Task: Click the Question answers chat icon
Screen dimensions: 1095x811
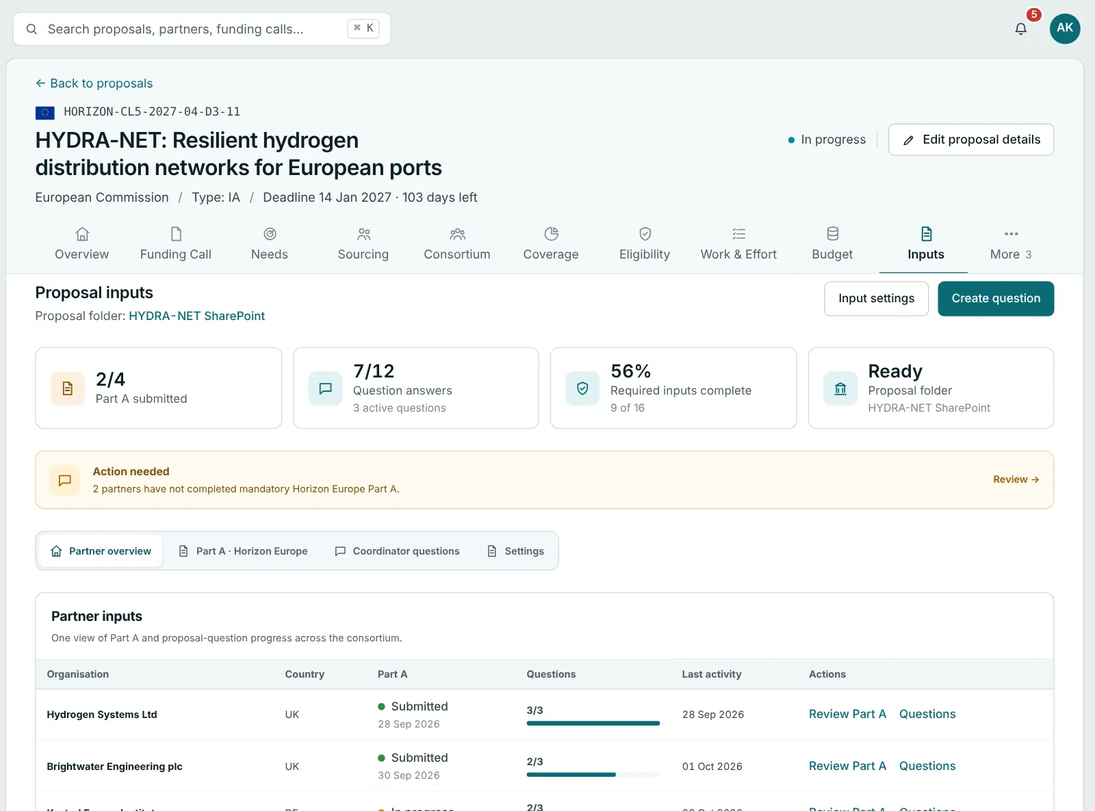Action: coord(326,388)
